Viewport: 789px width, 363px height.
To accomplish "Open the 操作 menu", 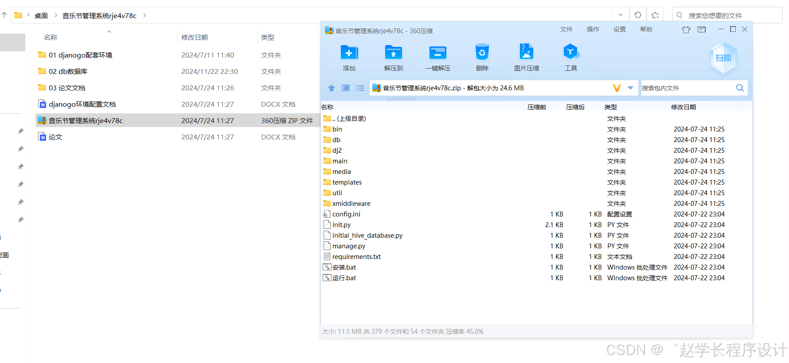I will 593,29.
